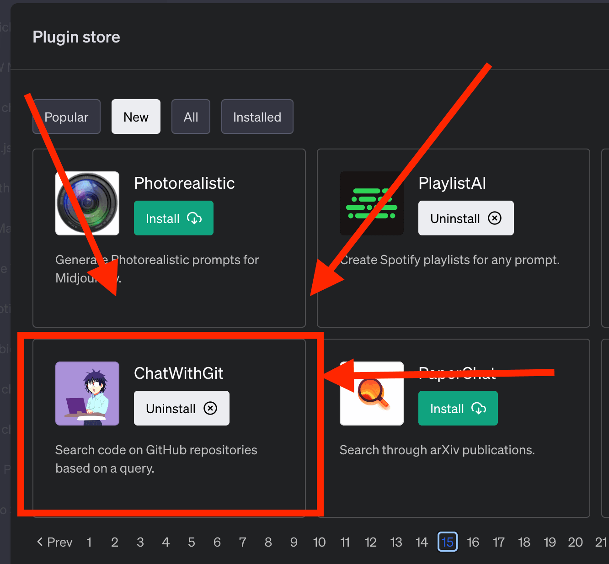Screen dimensions: 609x564
Task: Click the PlaylistAI plugin title
Action: [x=452, y=183]
